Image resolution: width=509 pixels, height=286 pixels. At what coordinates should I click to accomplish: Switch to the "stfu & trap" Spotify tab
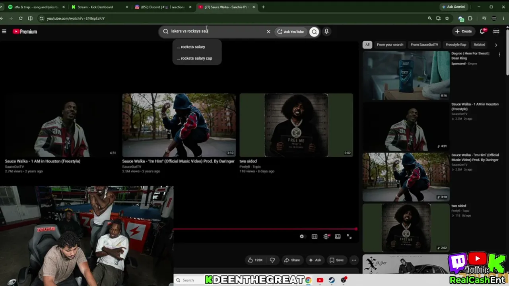(x=36, y=7)
